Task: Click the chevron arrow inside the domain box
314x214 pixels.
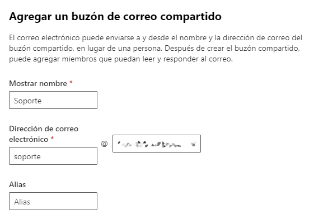Action: tap(193, 144)
